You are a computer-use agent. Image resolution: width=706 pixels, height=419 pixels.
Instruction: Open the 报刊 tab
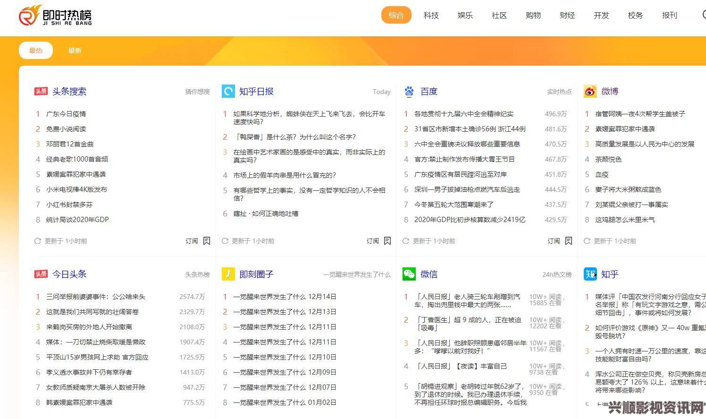coord(669,15)
